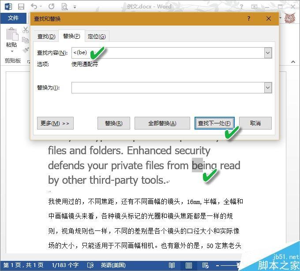300x271 pixels.
Task: Select Print Layout view in status bar
Action: tap(189, 265)
